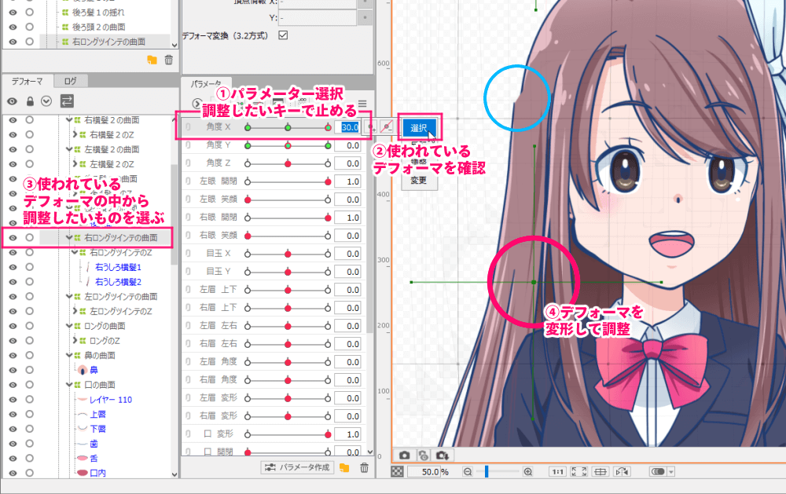Screen dimensions: 786x494
Task: Click the 左眼 開閉 parameter slider
Action: coord(288,182)
